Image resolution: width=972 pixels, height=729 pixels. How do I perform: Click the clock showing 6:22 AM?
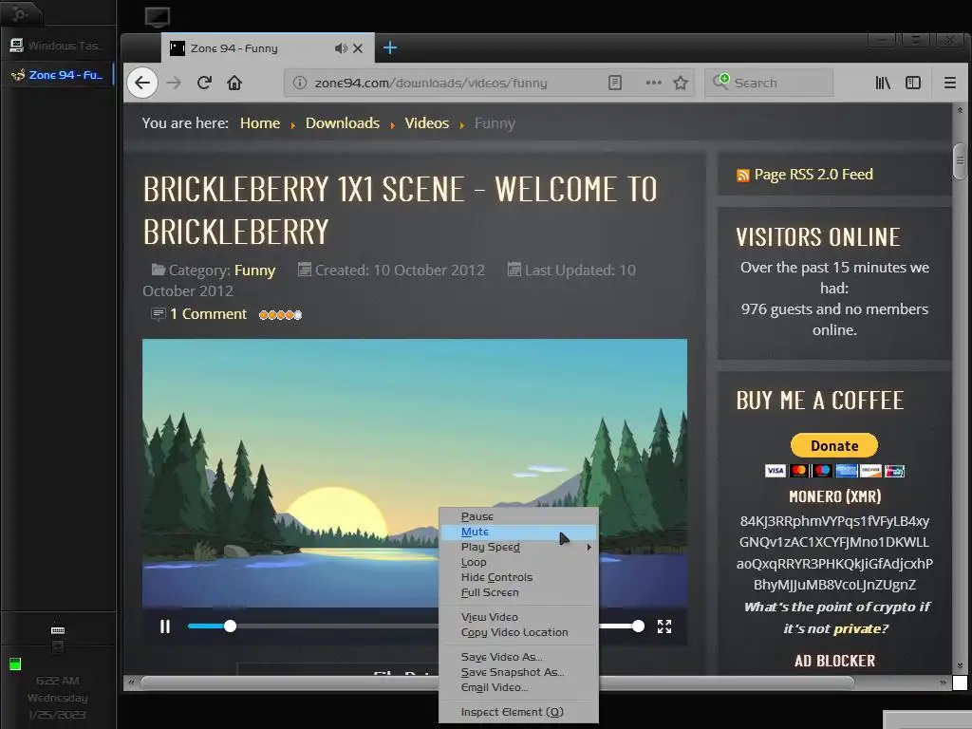pos(58,681)
